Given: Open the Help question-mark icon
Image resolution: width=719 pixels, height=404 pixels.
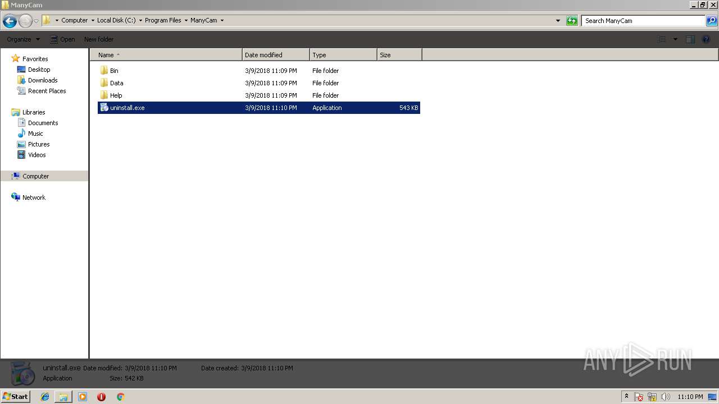Looking at the screenshot, I should tap(707, 39).
